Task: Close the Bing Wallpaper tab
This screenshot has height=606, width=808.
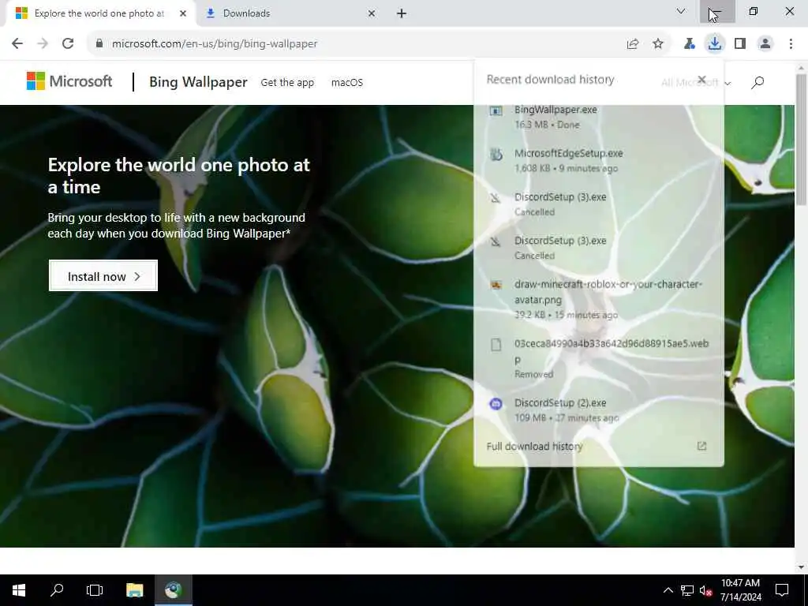Action: 183,14
